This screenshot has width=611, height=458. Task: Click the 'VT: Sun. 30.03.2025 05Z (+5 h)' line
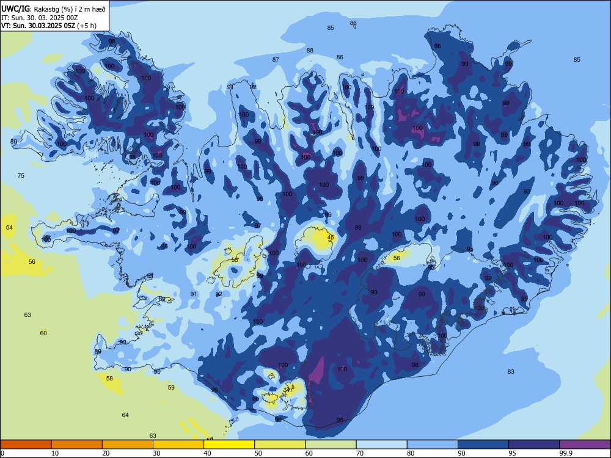tap(49, 26)
